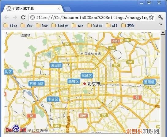The height and width of the screenshot is (137, 167).
Task: Click the 东城区 district label
Action: [87, 76]
